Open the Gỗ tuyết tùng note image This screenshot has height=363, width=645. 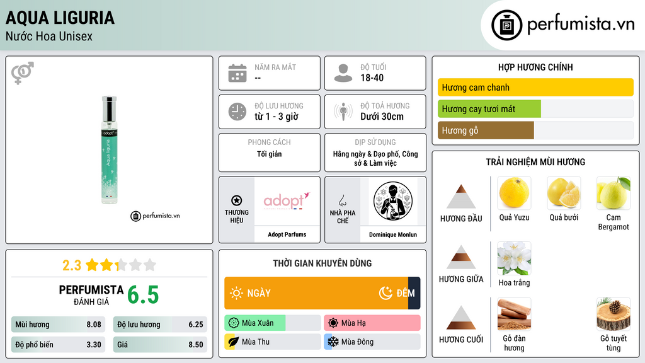tap(614, 314)
